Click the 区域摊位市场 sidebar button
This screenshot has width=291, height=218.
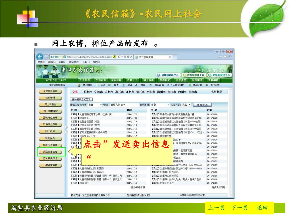pyautogui.click(x=50, y=118)
